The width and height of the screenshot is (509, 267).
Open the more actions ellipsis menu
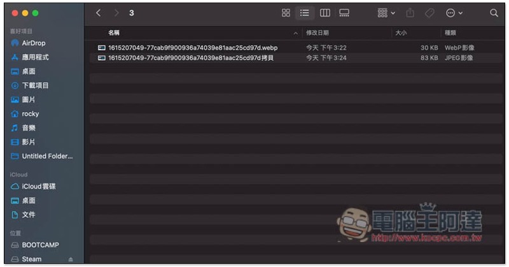click(x=454, y=13)
